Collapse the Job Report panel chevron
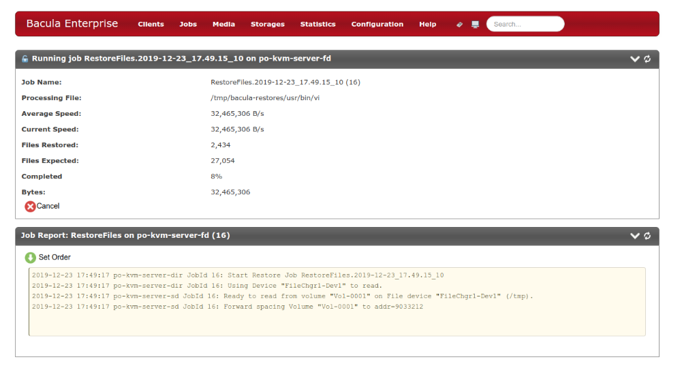 tap(634, 236)
